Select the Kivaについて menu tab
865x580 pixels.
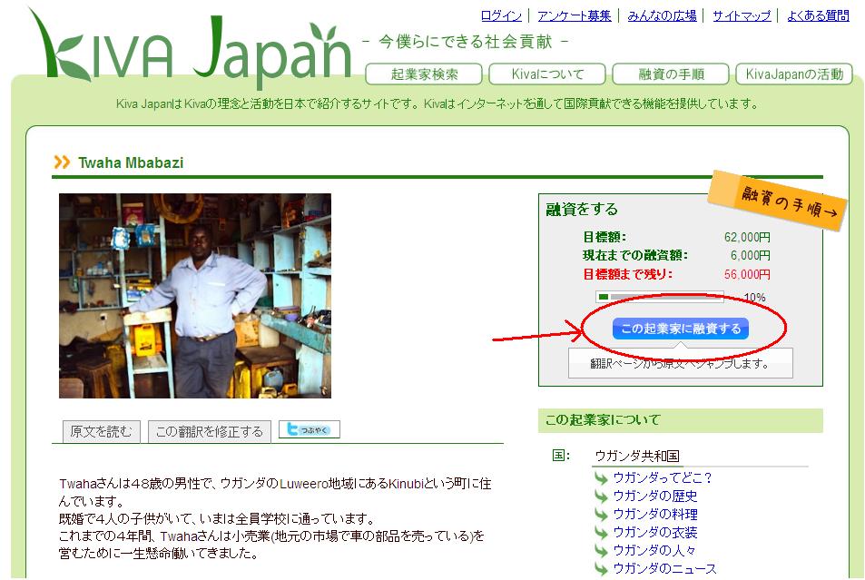[547, 74]
